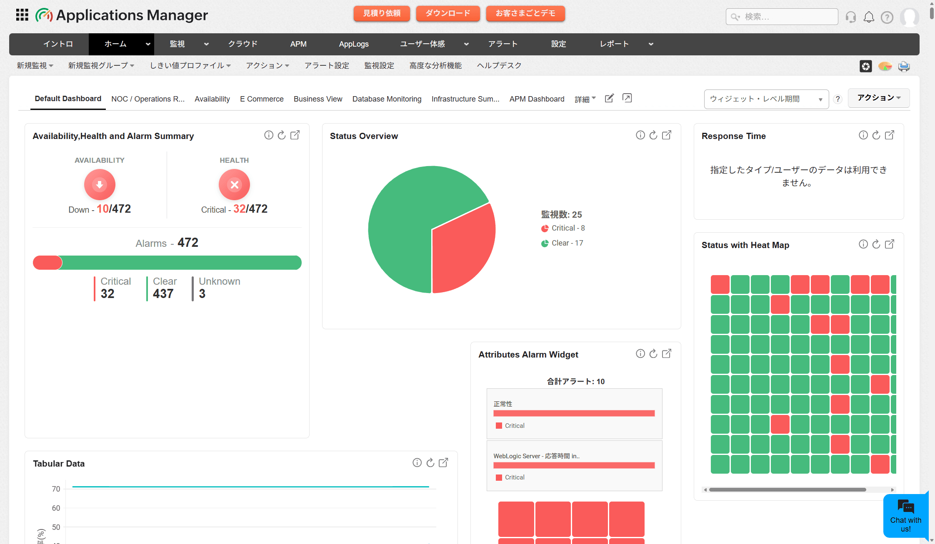Open the bold アクション button beside period selector
The height and width of the screenshot is (544, 935).
click(x=879, y=98)
